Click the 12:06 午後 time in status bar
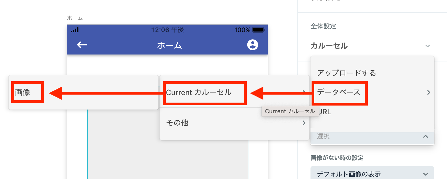 point(167,30)
